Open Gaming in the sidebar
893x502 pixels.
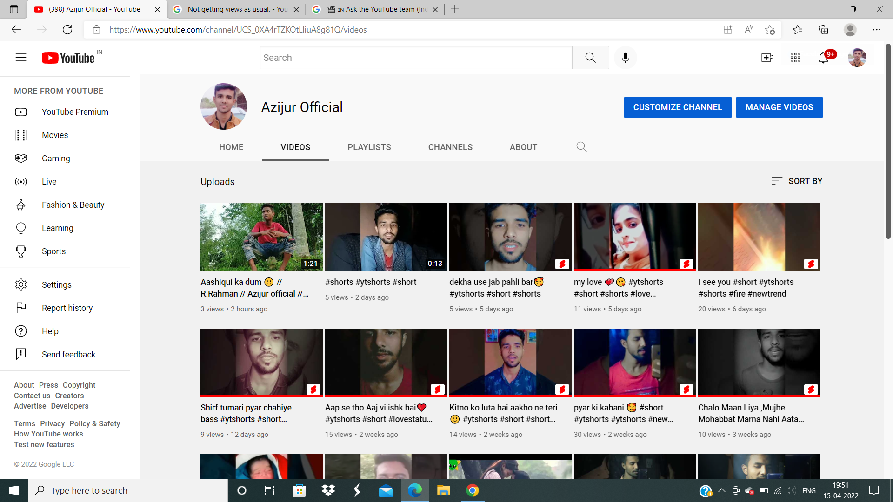65,159
